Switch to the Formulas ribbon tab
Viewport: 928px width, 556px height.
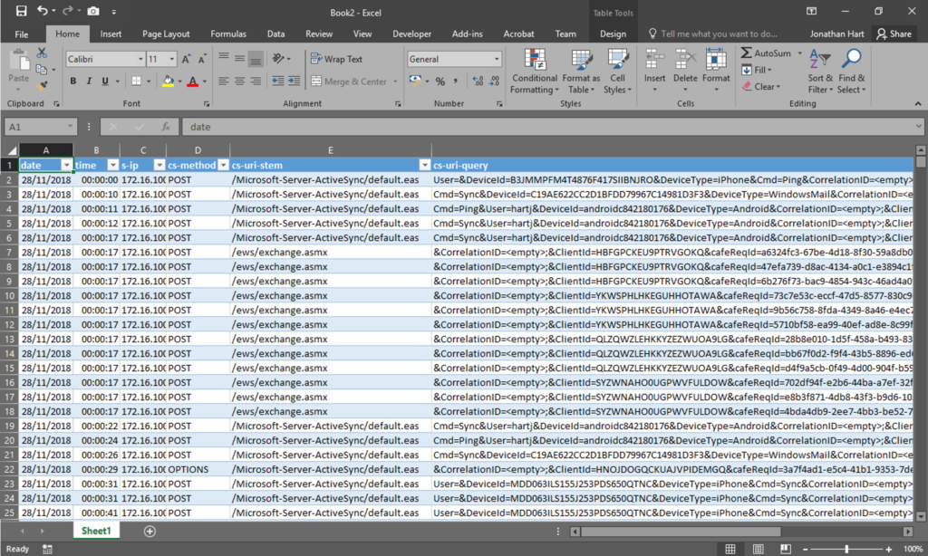(227, 34)
